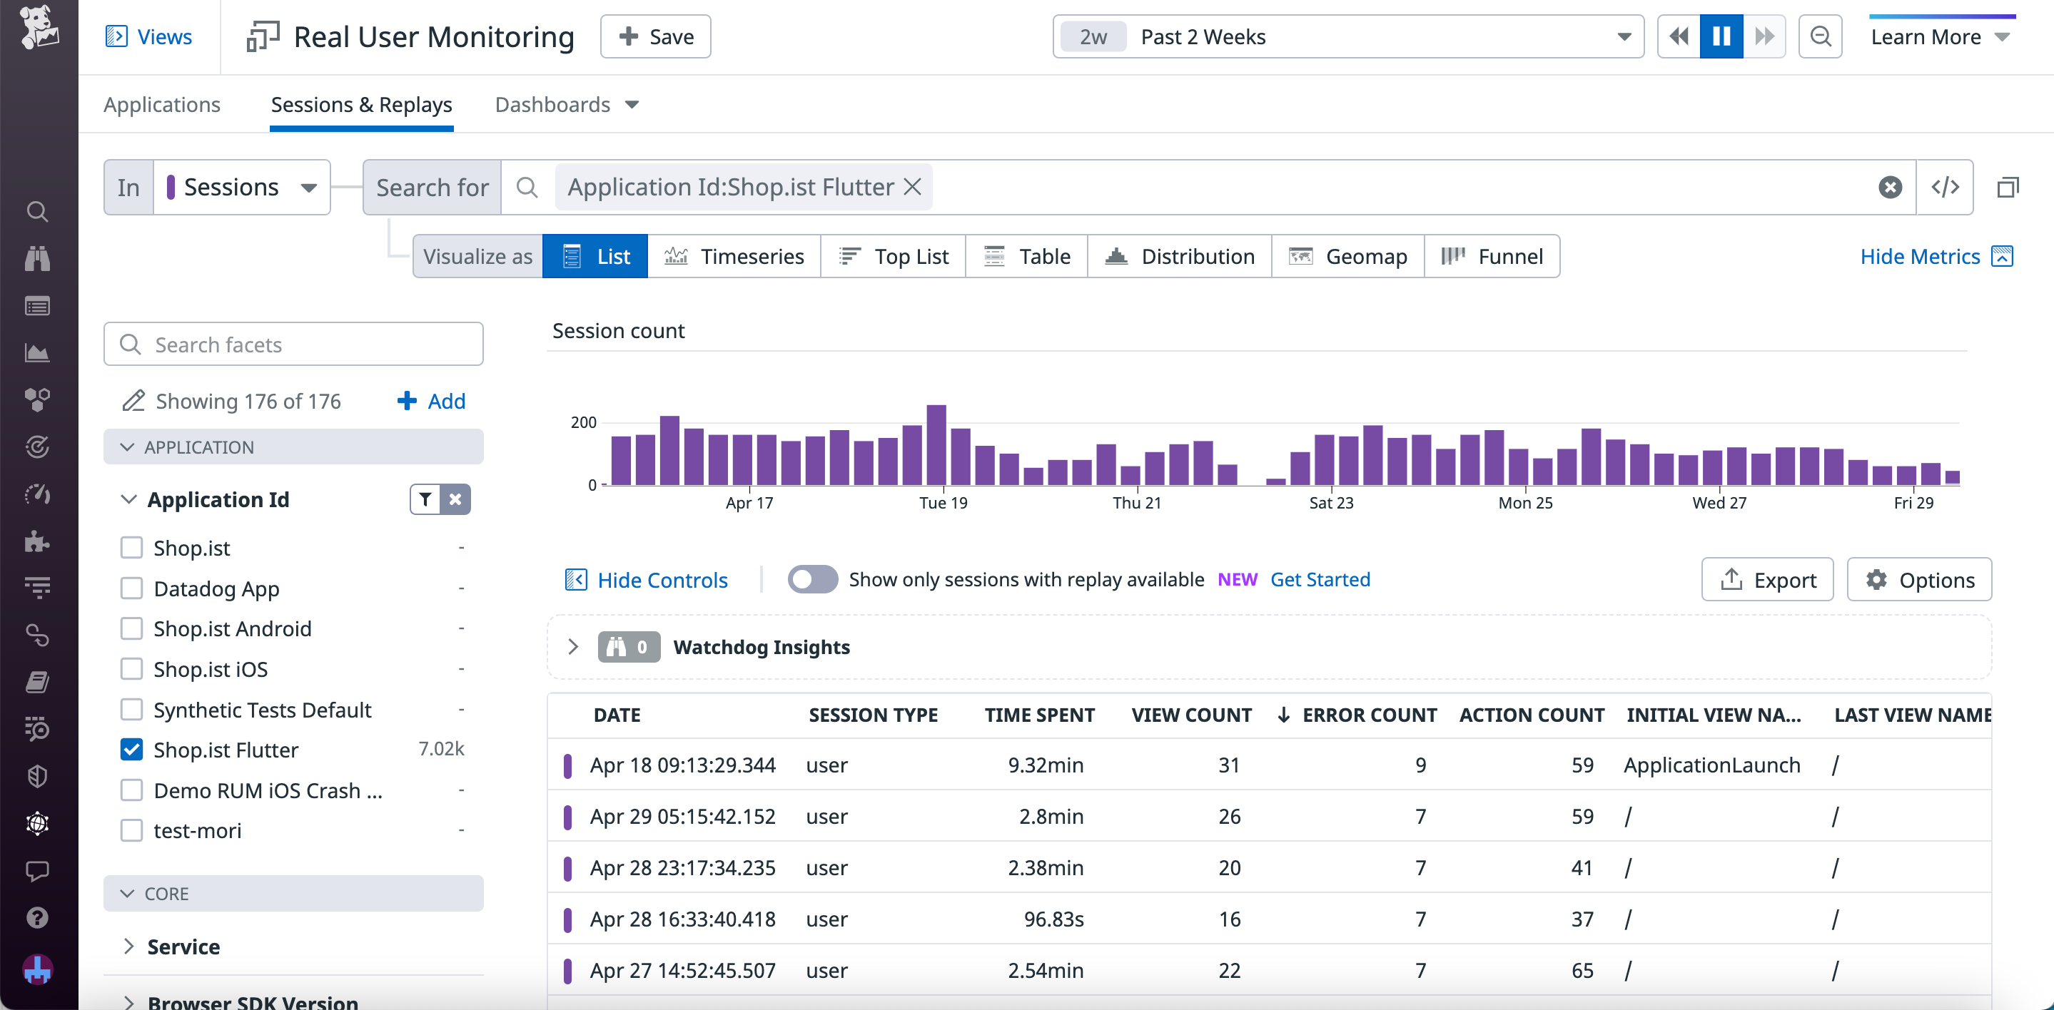The image size is (2054, 1010).
Task: Clear the search query with the X circle
Action: [x=1889, y=188]
